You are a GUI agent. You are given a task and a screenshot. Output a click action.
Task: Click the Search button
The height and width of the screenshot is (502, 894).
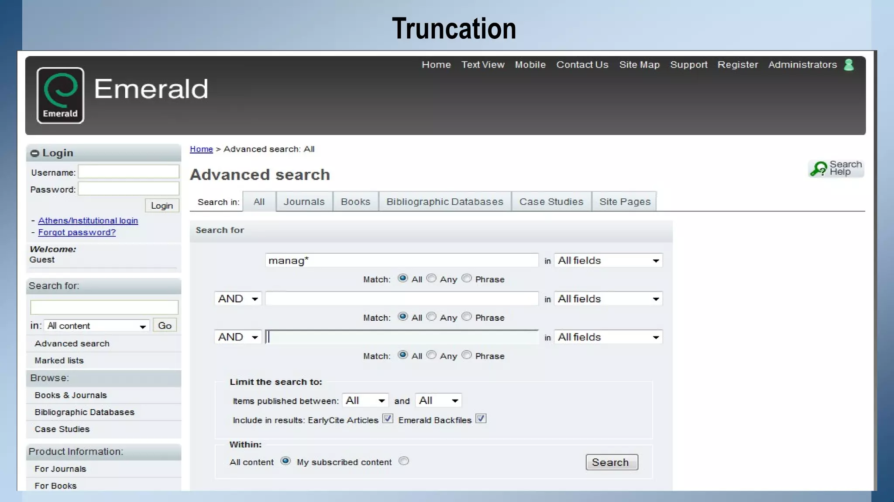[612, 462]
